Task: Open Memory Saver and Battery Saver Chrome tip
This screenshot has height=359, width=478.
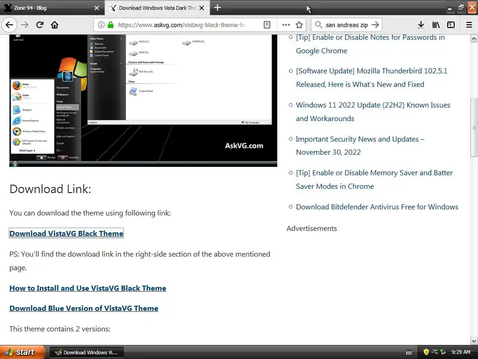Action: [x=374, y=179]
